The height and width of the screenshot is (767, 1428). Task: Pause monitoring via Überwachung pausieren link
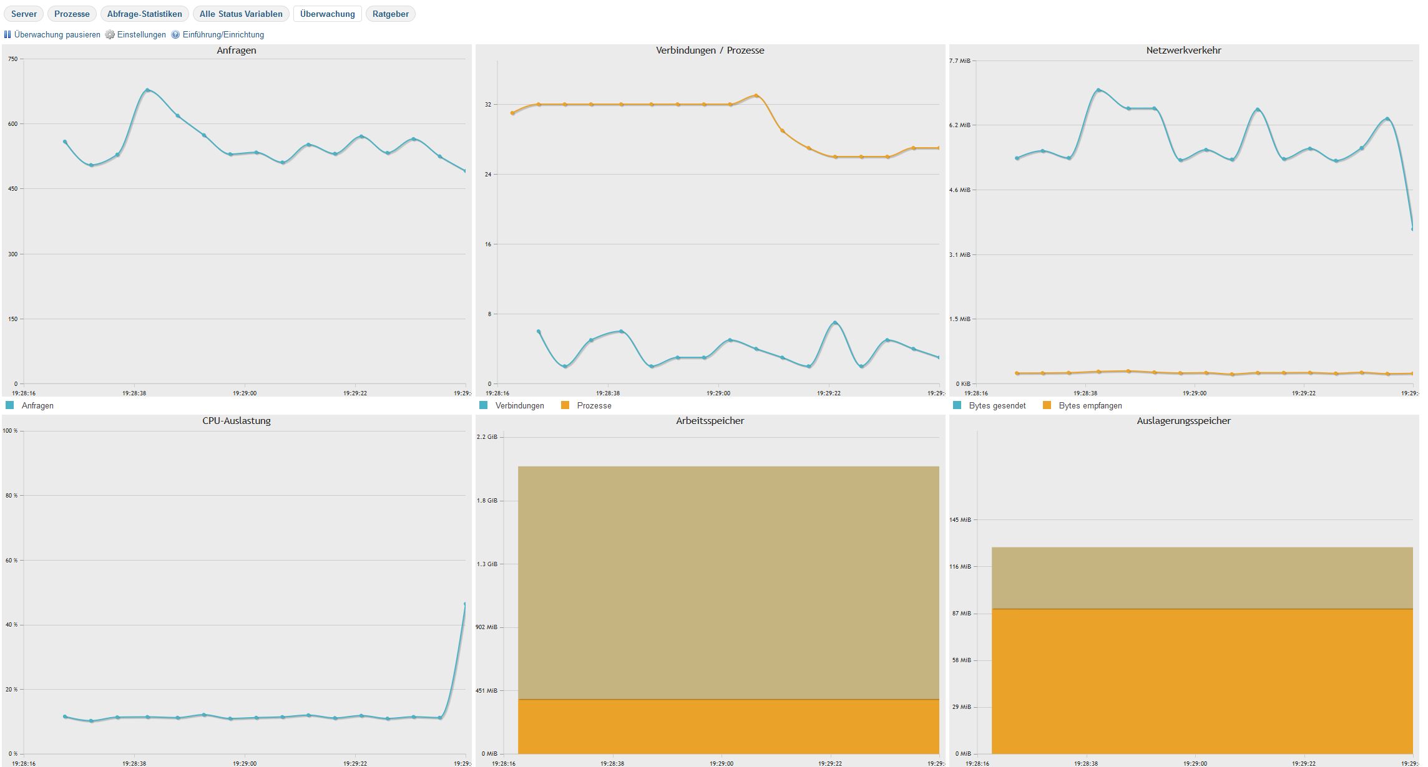pos(57,35)
